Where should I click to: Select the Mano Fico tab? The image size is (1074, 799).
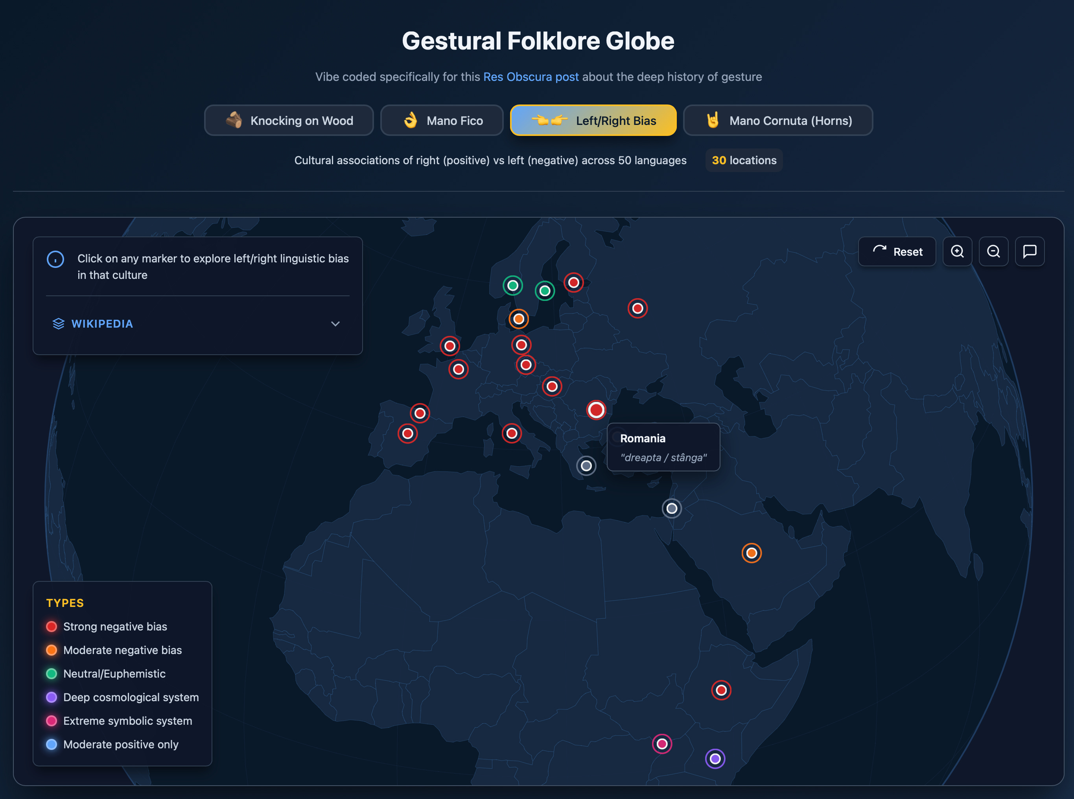(442, 121)
